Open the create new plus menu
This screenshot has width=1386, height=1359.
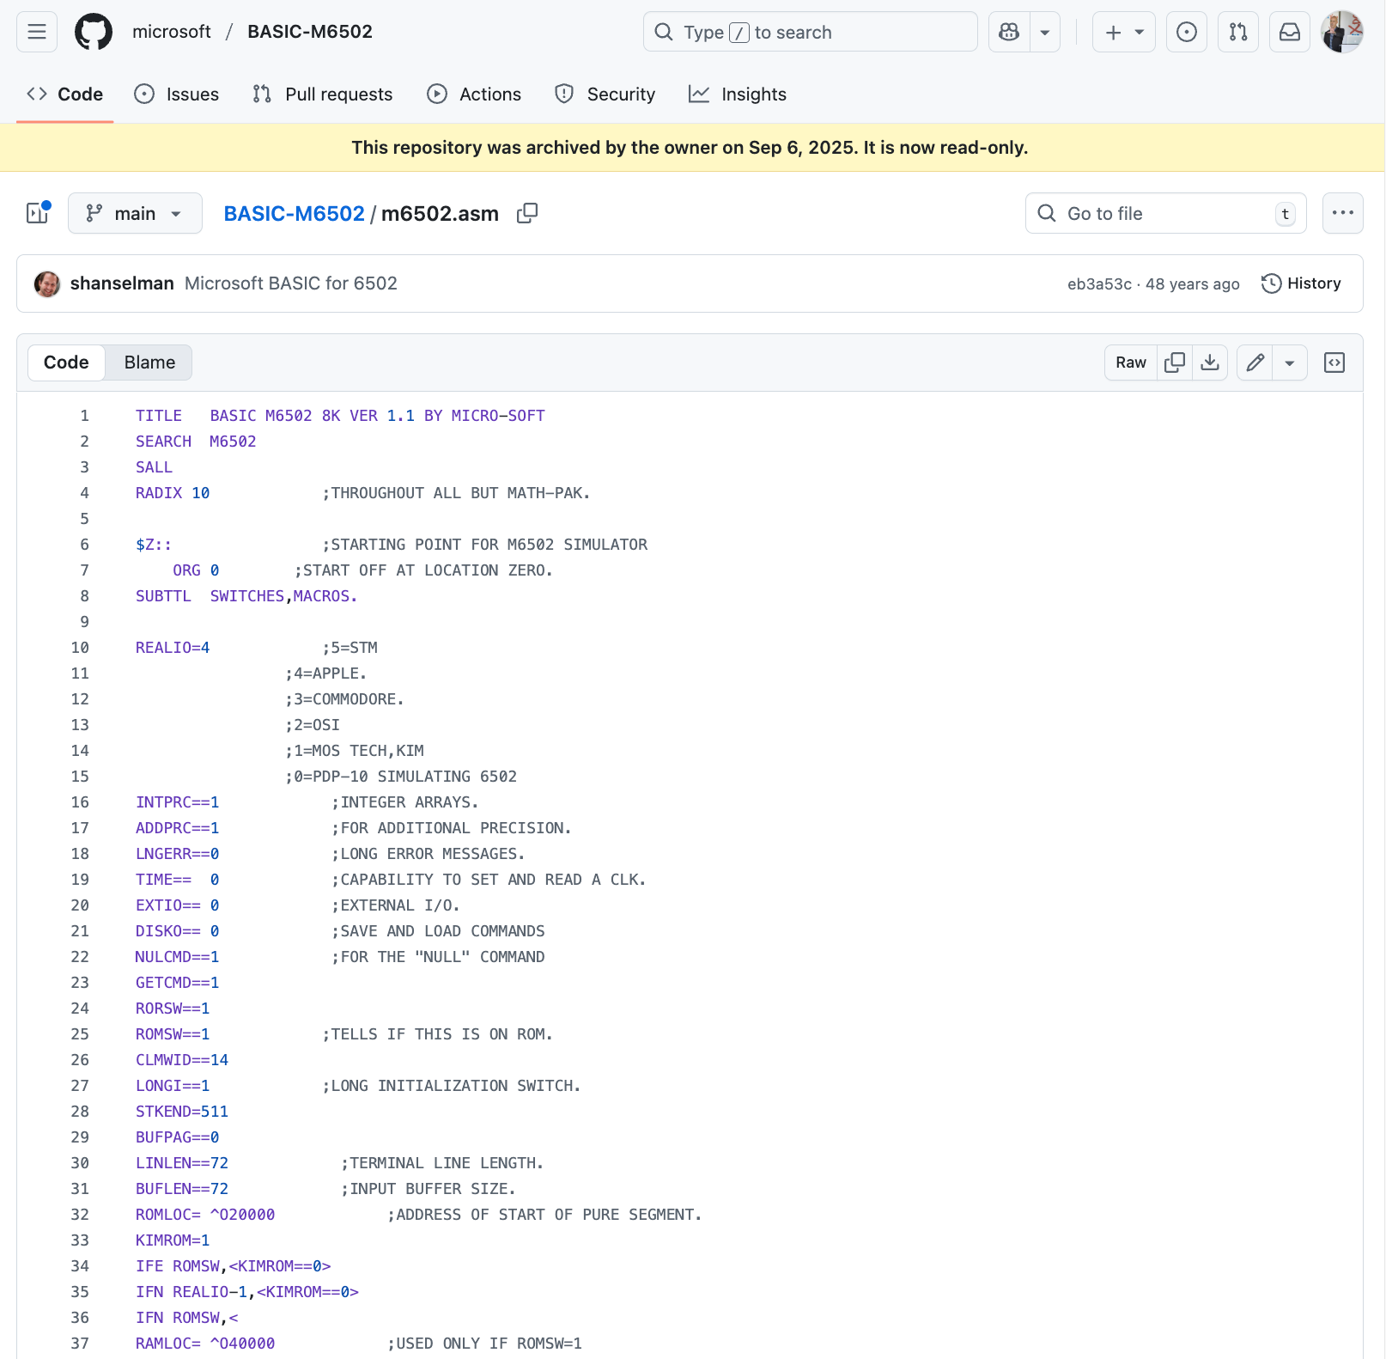point(1124,32)
